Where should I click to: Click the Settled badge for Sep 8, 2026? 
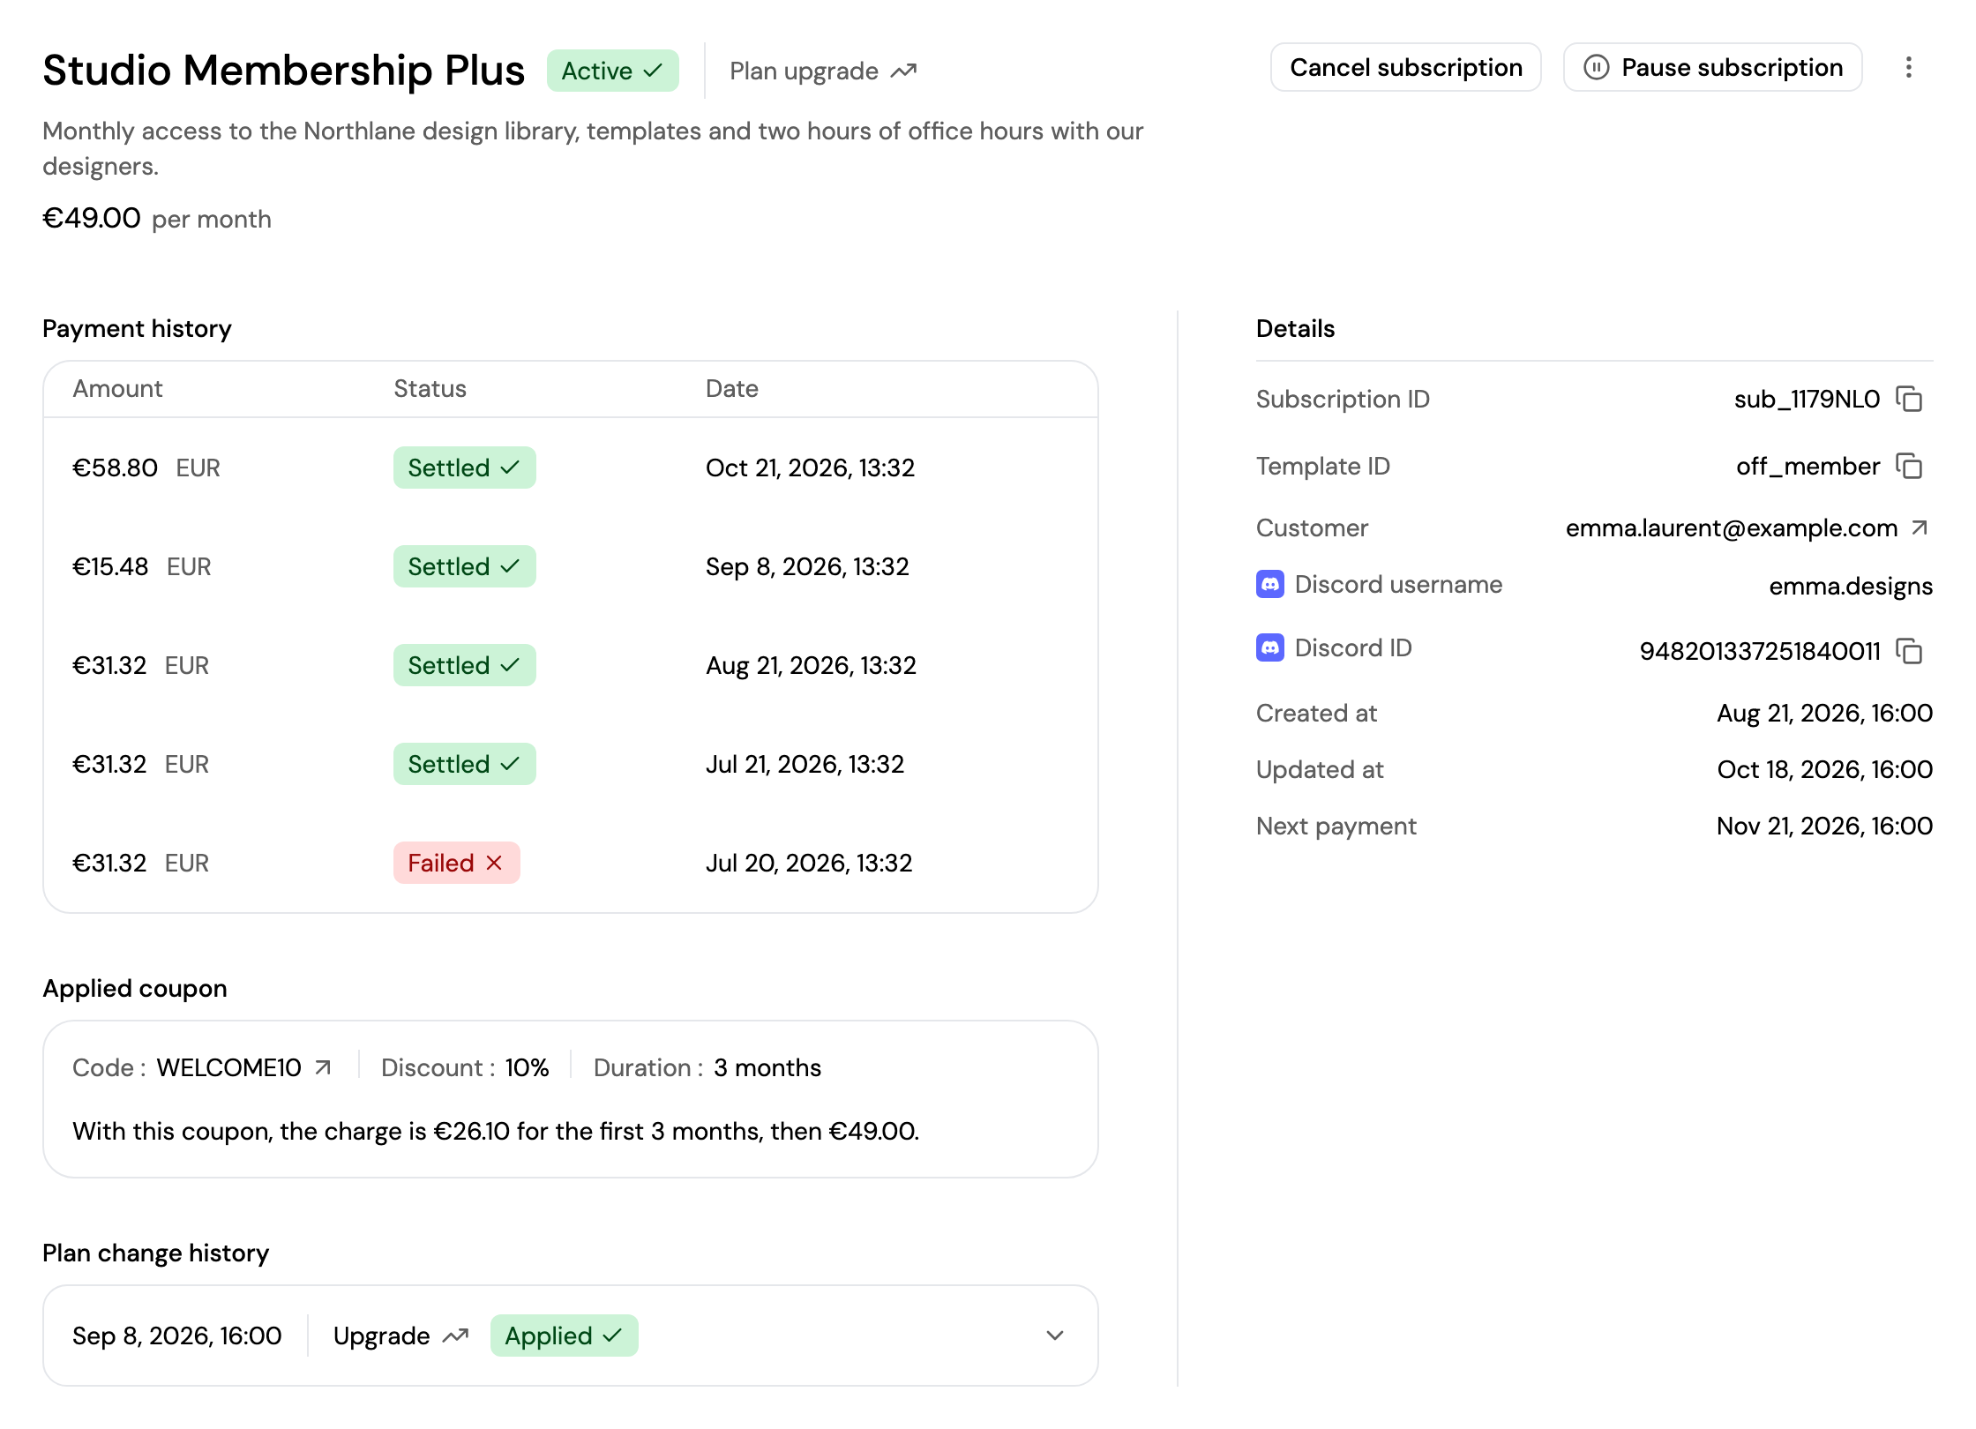pos(465,566)
